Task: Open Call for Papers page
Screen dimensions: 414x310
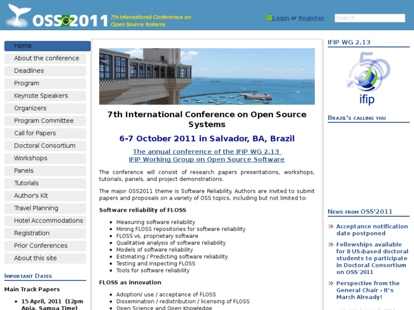Action: coord(45,133)
